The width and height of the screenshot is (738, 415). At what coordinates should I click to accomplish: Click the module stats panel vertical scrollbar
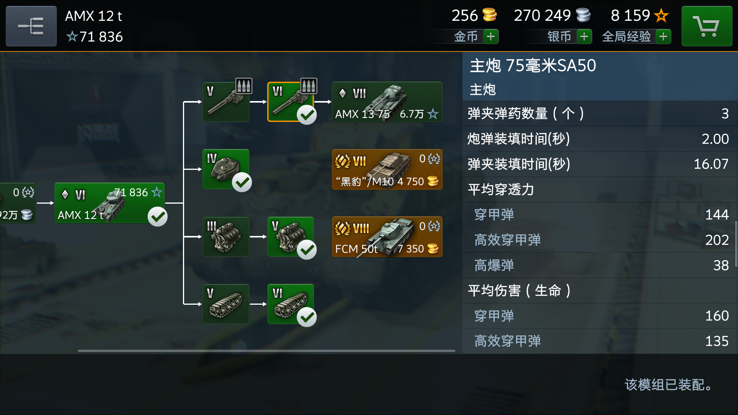pyautogui.click(x=736, y=244)
